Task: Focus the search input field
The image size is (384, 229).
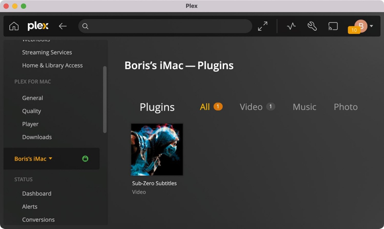Action: click(x=165, y=26)
